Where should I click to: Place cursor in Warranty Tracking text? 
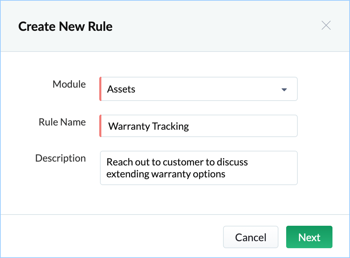pyautogui.click(x=149, y=126)
